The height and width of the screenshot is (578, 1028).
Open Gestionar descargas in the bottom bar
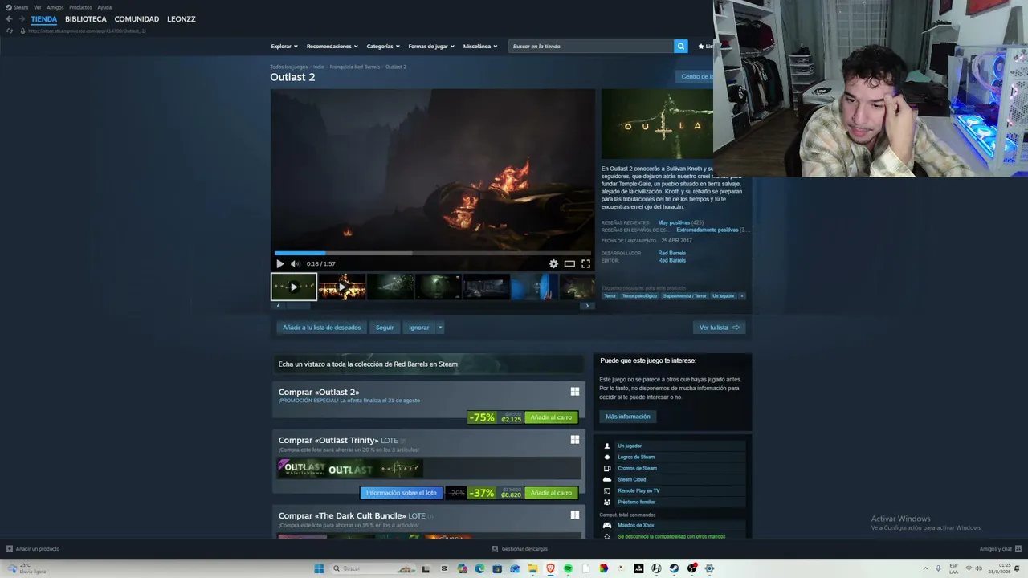pyautogui.click(x=520, y=549)
